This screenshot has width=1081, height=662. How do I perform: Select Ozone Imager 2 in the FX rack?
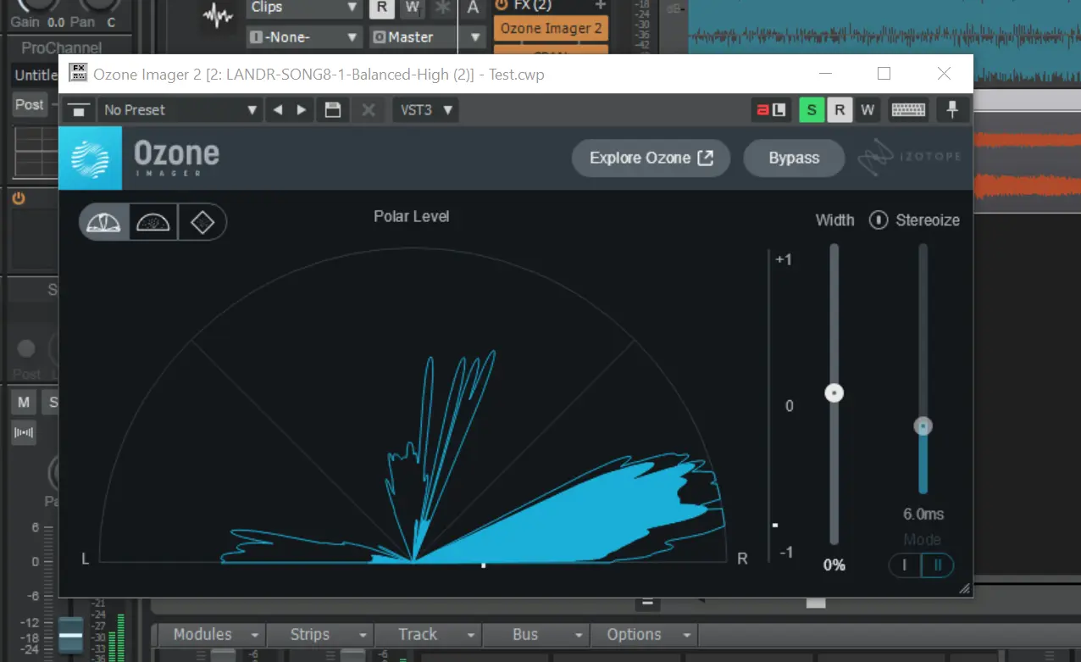(551, 28)
